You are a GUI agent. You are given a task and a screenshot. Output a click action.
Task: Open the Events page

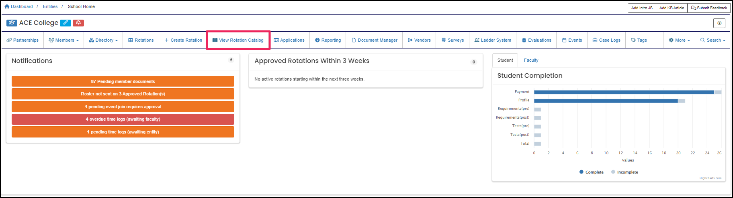tap(572, 40)
